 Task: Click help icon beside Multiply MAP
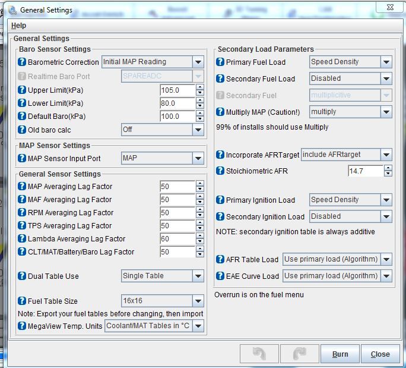click(221, 112)
